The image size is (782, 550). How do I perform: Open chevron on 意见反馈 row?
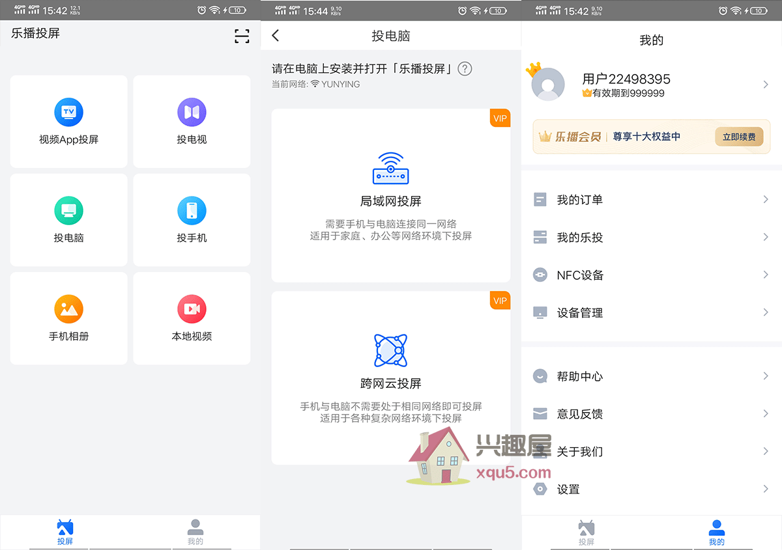[766, 413]
